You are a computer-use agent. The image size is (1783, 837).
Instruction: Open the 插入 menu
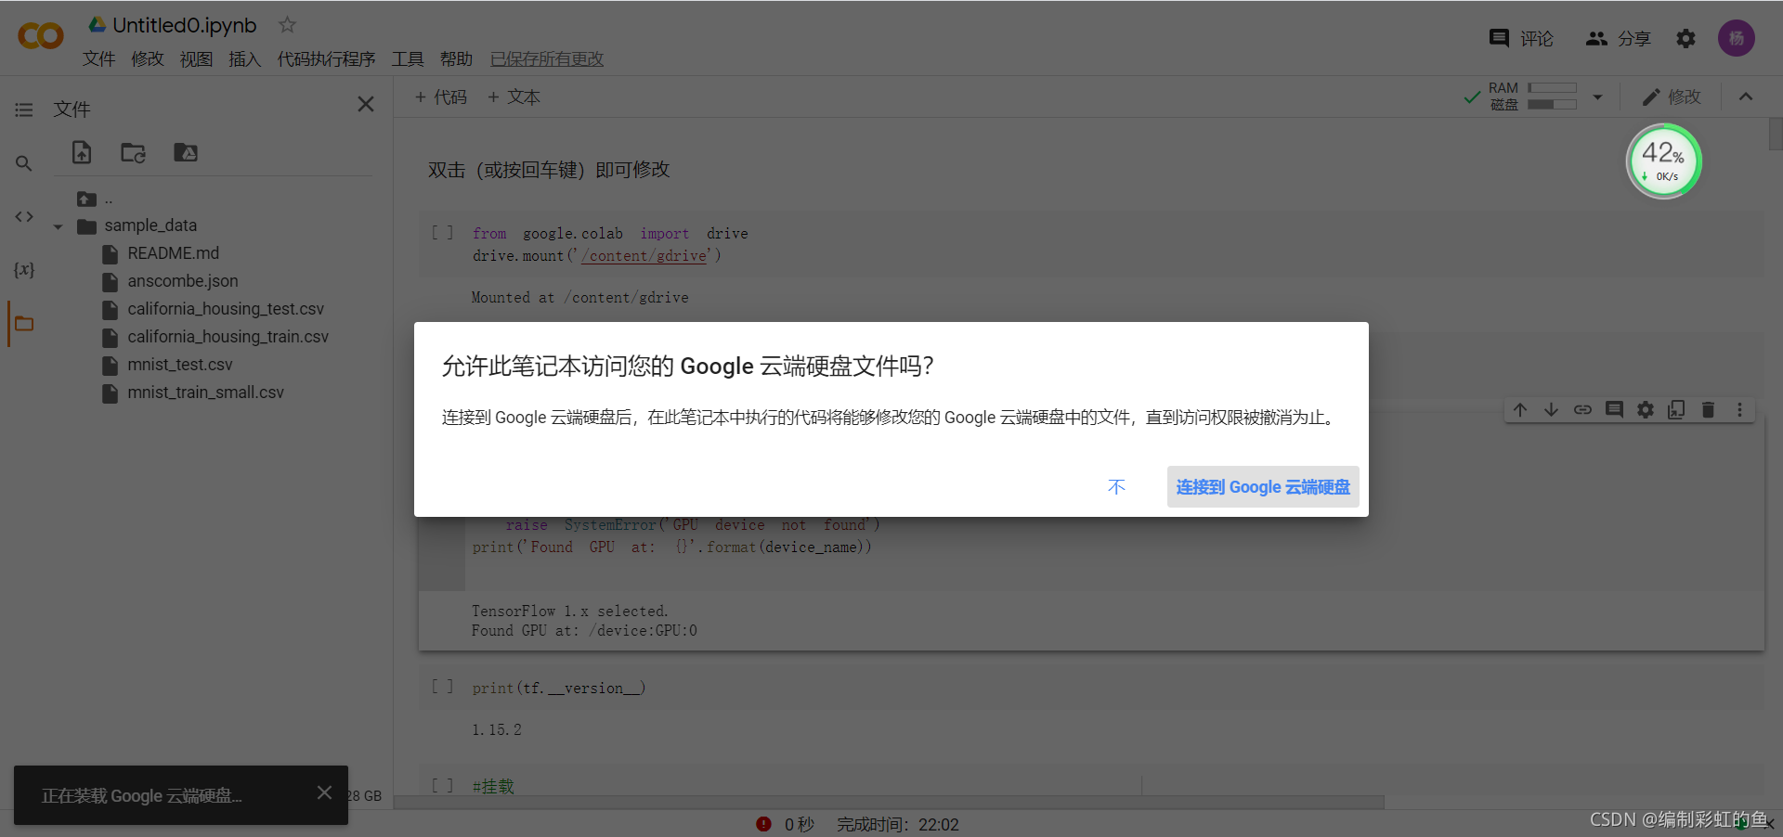pos(244,59)
